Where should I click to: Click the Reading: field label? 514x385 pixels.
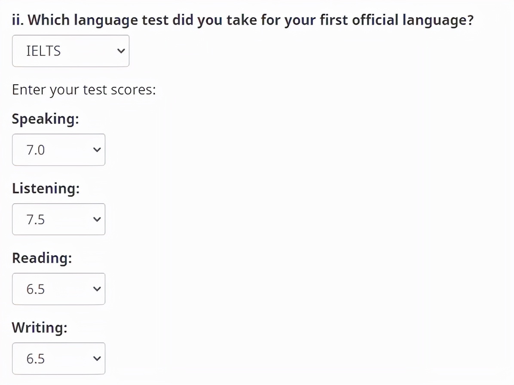tap(42, 258)
